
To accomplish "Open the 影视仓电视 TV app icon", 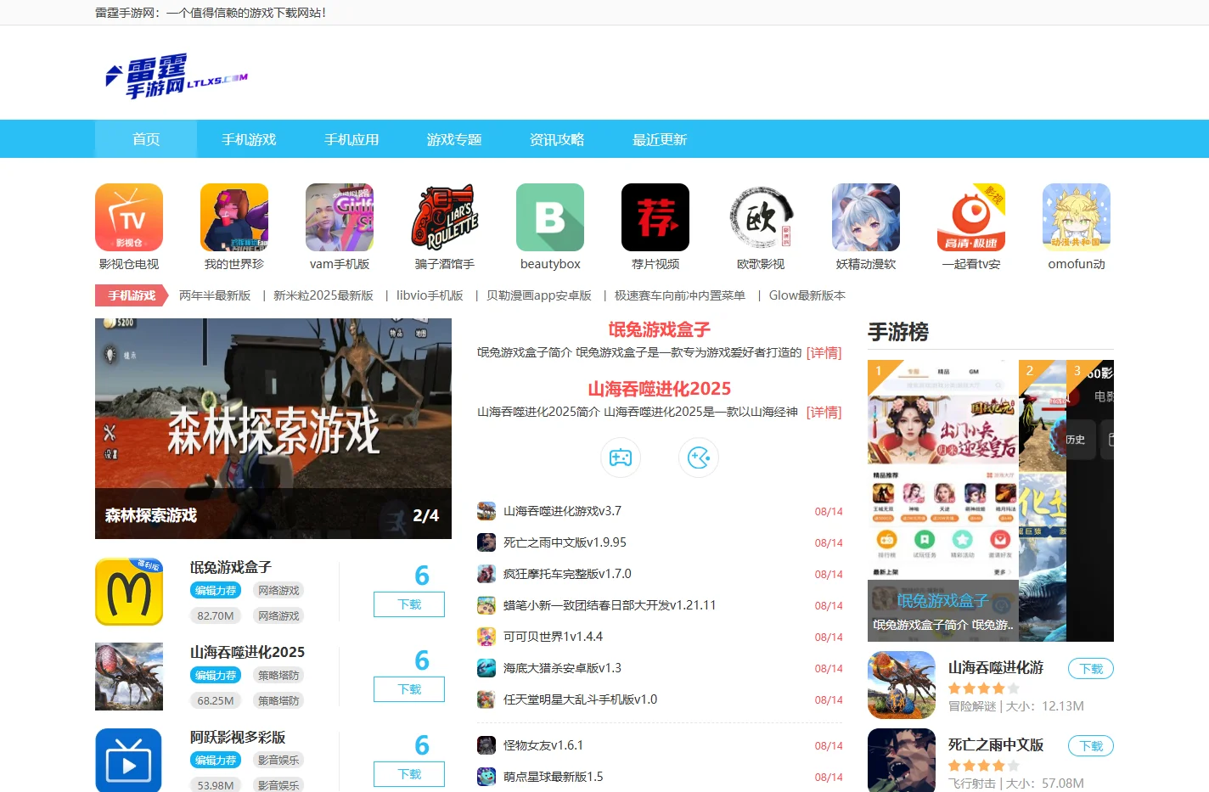I will pos(129,217).
